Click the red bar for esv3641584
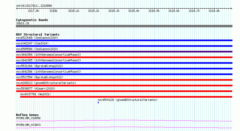Screen dimensions: 240x131 click(124, 57)
